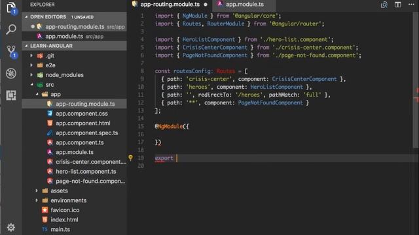
Task: Switch to the app-routing.module.ts tab
Action: (170, 5)
